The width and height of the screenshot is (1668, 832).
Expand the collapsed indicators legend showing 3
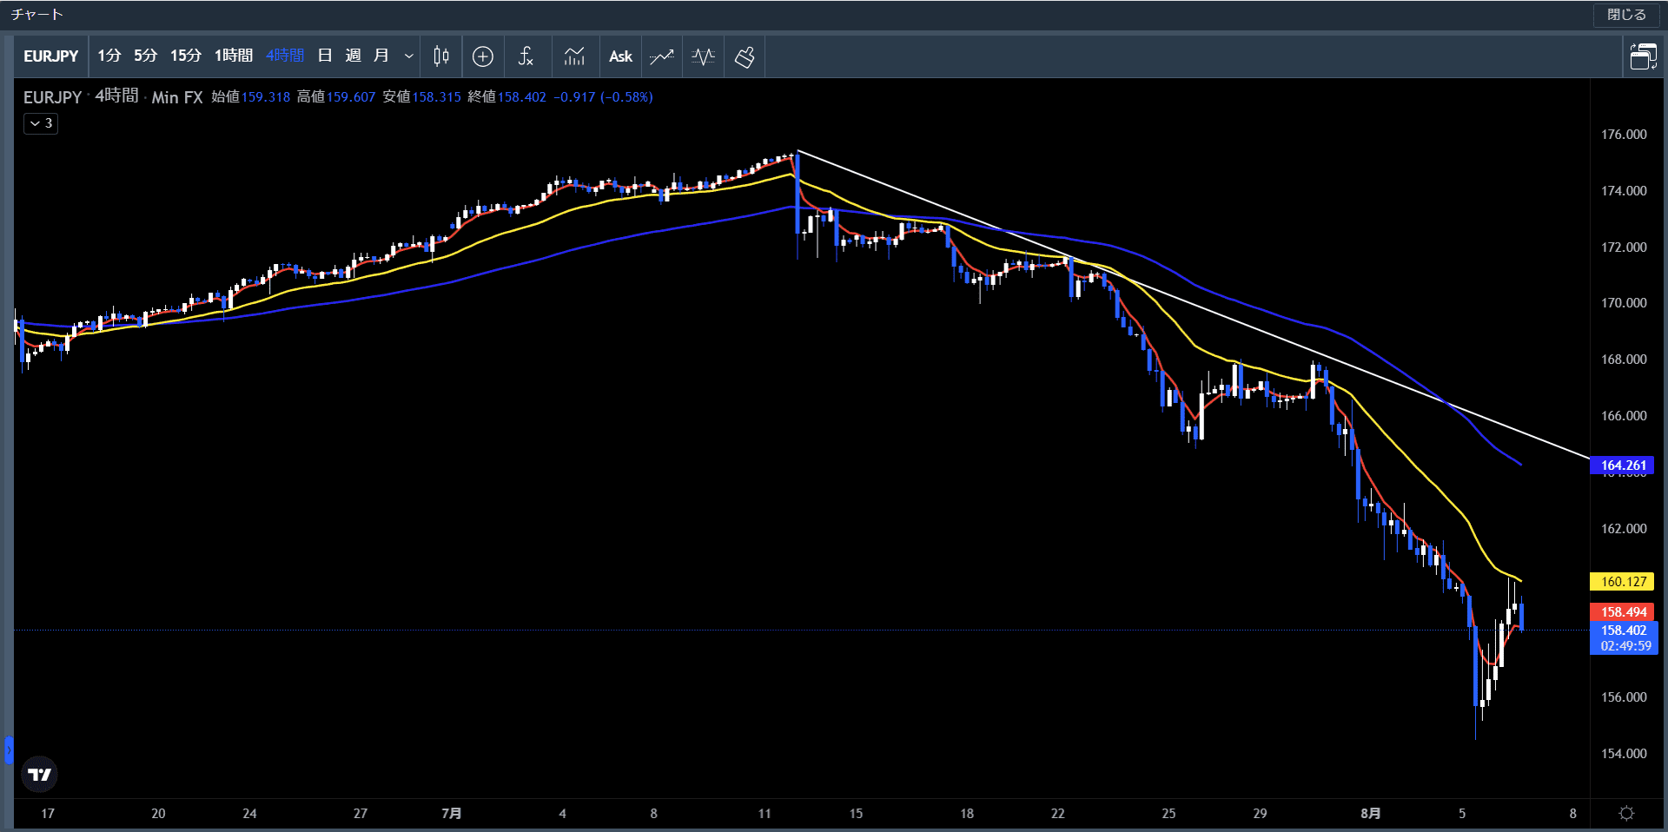[x=41, y=123]
